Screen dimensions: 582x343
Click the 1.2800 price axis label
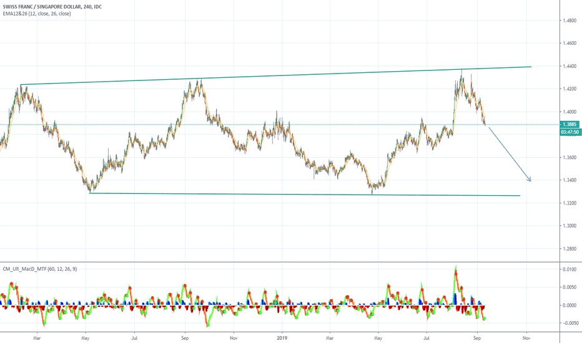(x=570, y=249)
